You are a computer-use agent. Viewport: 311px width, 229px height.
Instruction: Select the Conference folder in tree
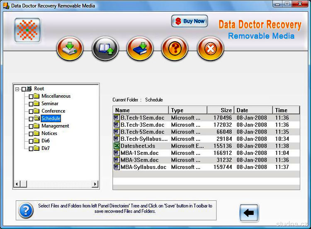(53, 111)
